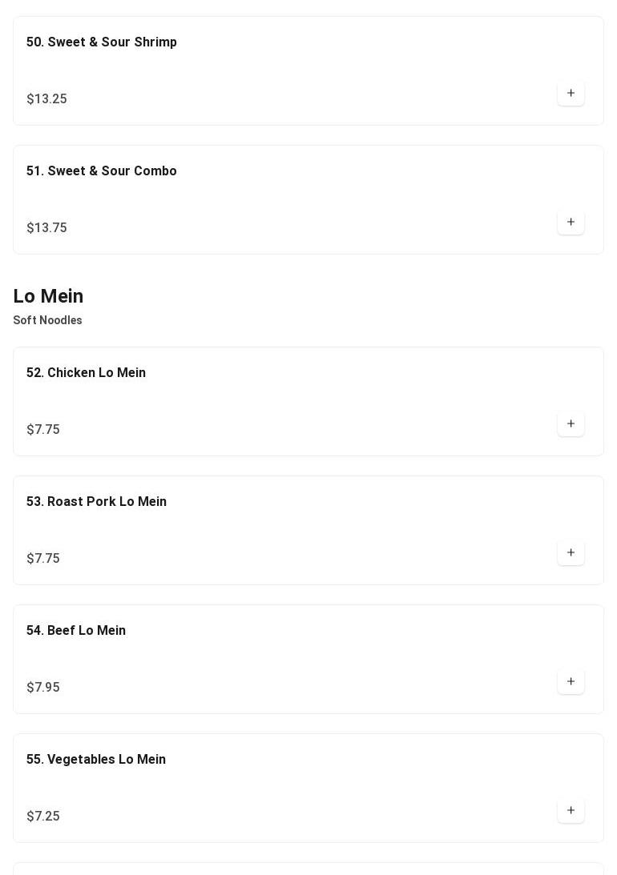Add Chicken Lo Mein using plus icon
Screen dimensions: 617x875
coord(571,424)
